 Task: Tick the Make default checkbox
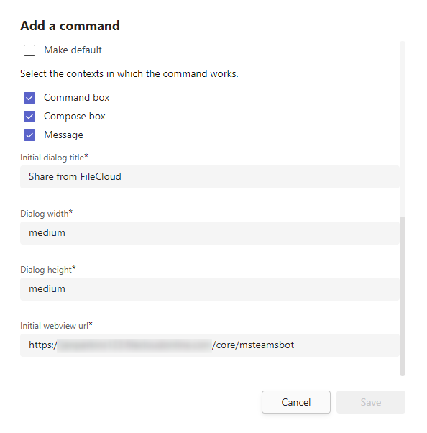click(x=29, y=50)
